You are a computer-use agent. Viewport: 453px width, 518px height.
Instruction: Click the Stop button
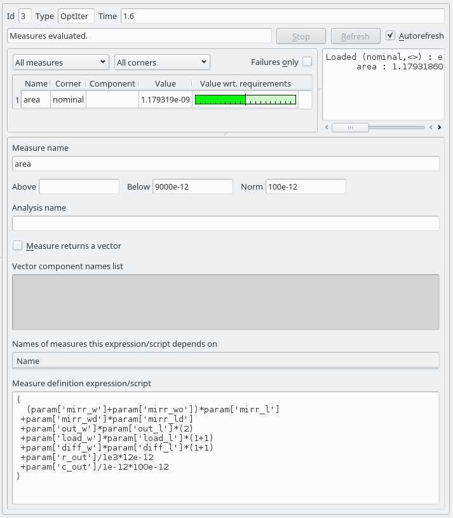pos(301,36)
